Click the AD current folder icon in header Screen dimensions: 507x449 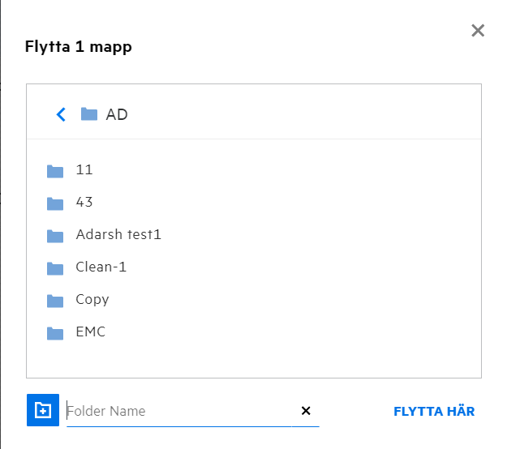(x=89, y=114)
